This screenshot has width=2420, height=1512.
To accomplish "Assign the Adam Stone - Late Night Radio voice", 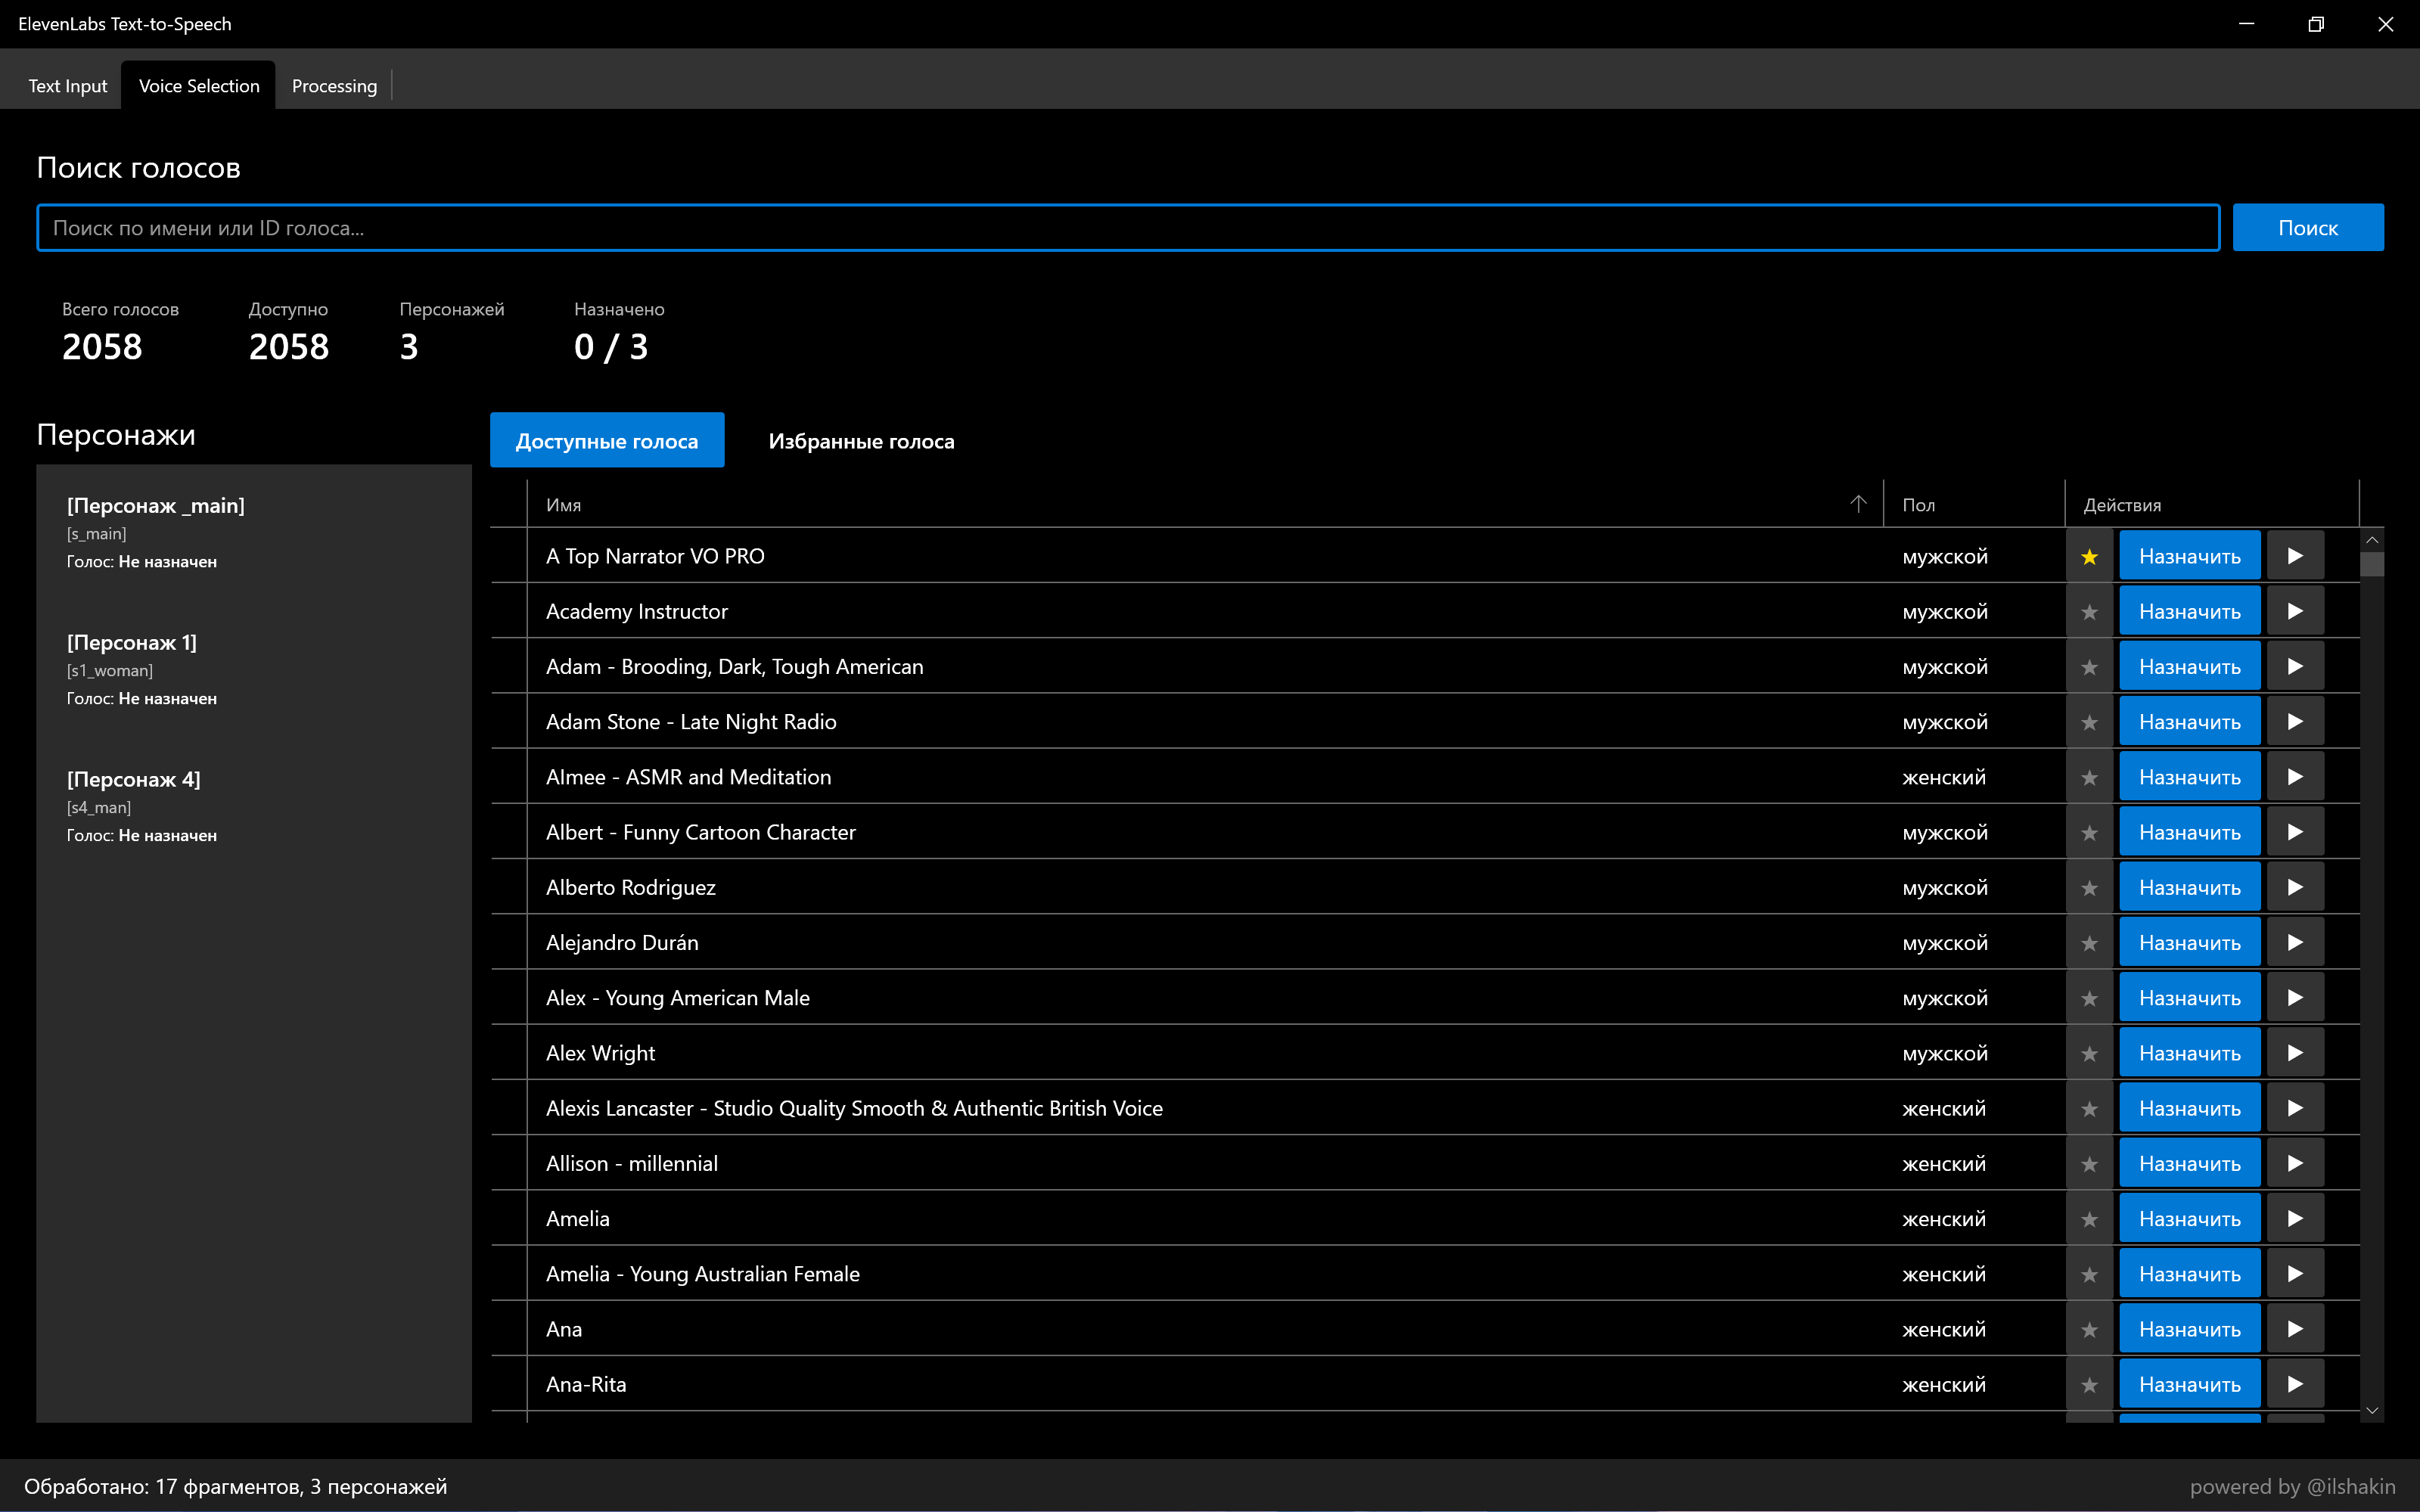I will [2189, 722].
